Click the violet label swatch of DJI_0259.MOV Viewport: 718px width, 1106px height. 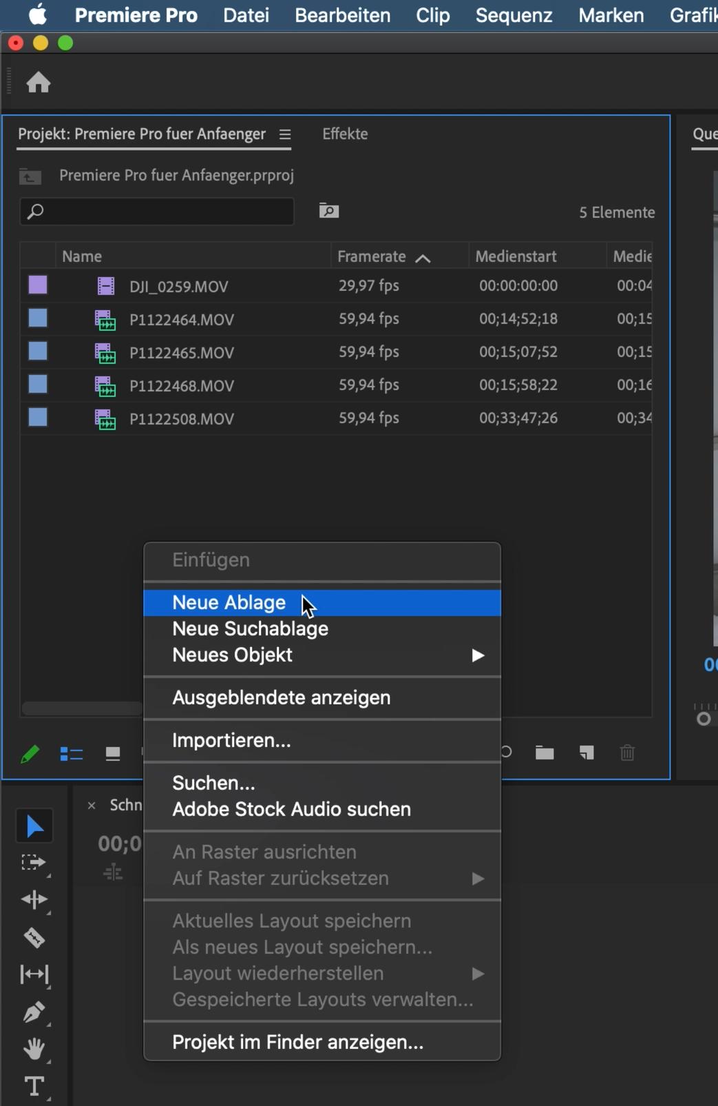coord(38,285)
